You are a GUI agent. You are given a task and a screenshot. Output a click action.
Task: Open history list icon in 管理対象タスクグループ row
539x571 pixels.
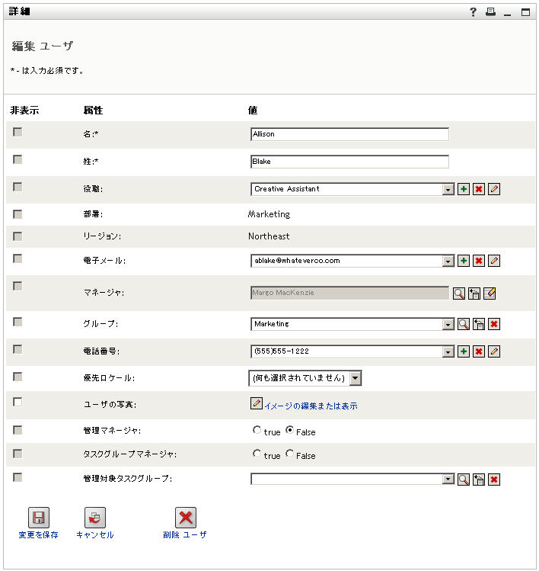[479, 480]
